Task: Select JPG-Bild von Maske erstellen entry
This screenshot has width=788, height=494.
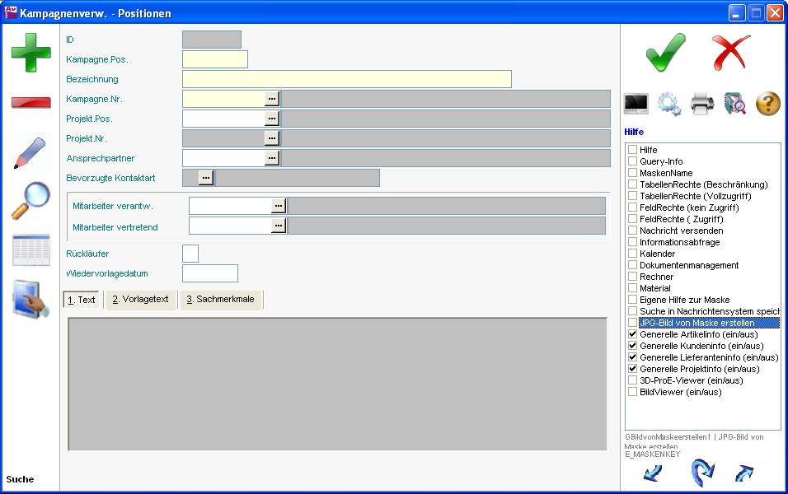Action: pyautogui.click(x=697, y=323)
